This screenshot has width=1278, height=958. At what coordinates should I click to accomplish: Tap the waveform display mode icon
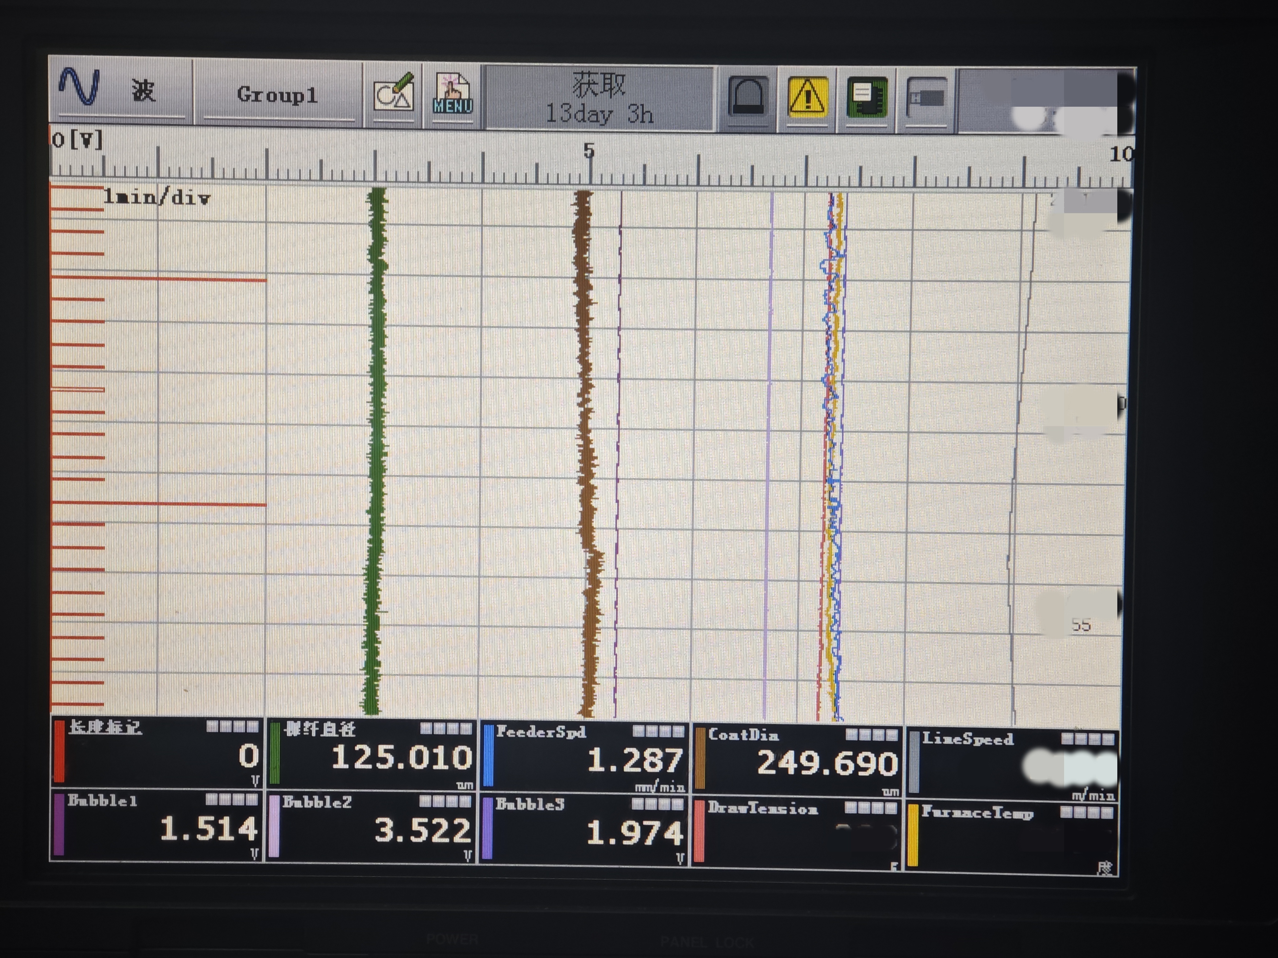point(80,87)
